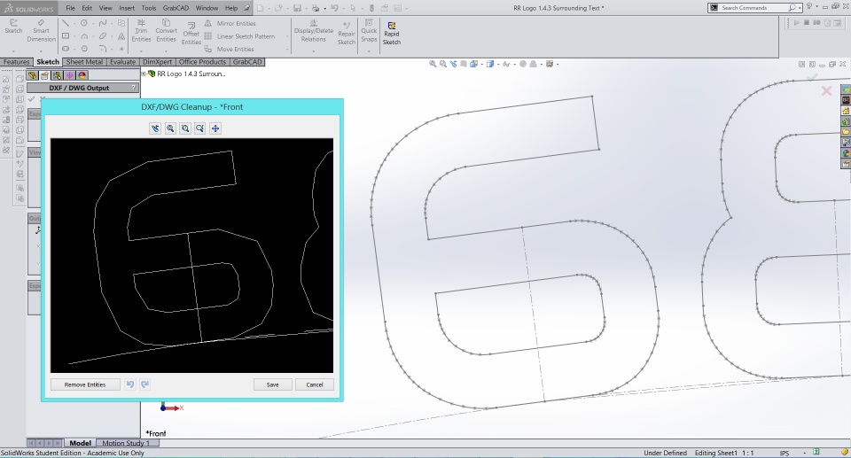This screenshot has height=458, width=851.
Task: Click Linear Sketch Pattern tool
Action: click(239, 36)
